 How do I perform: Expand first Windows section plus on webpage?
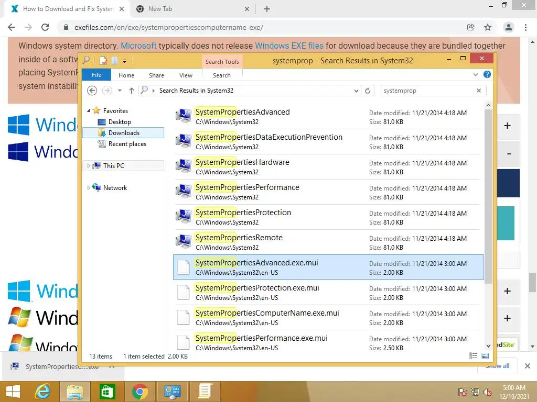point(507,126)
